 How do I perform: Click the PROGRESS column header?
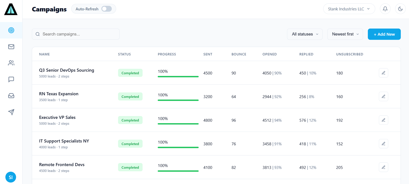coord(167,54)
